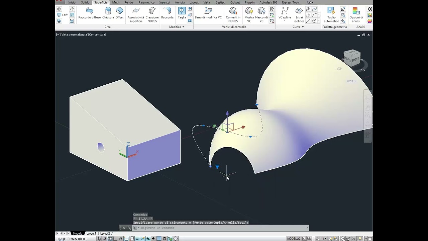
Task: Click the Network surface icon above Loft
Action: click(59, 9)
